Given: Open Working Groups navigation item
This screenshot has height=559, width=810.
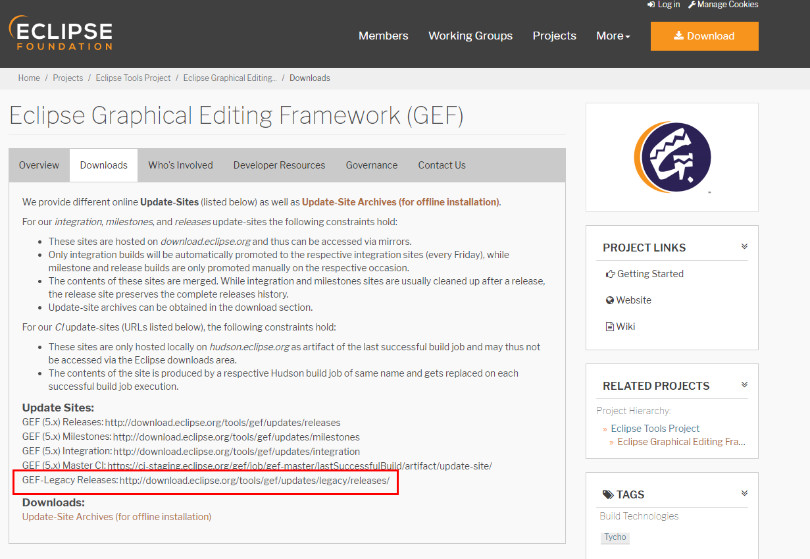Looking at the screenshot, I should (470, 36).
